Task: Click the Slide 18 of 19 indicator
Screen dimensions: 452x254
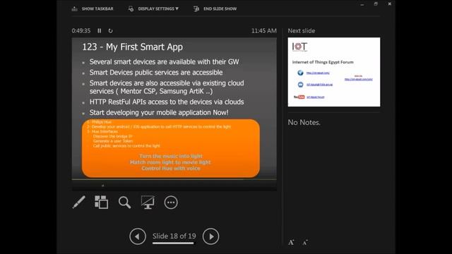Action: 174,236
